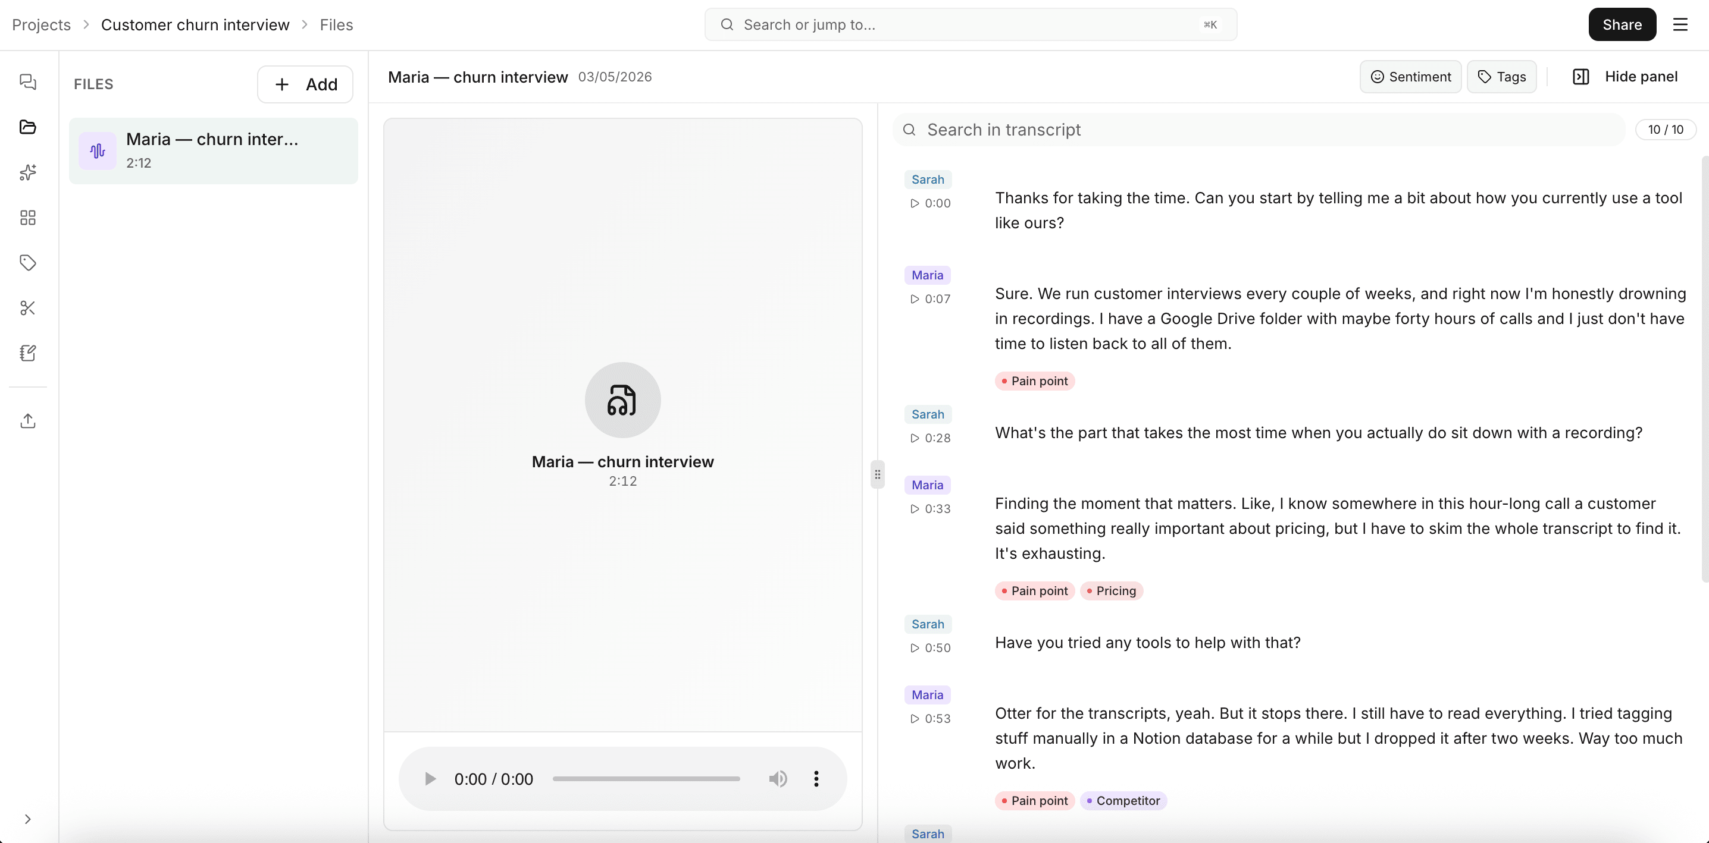The width and height of the screenshot is (1709, 843).
Task: Click the Sarah speaker label at 0:28
Action: pos(928,414)
